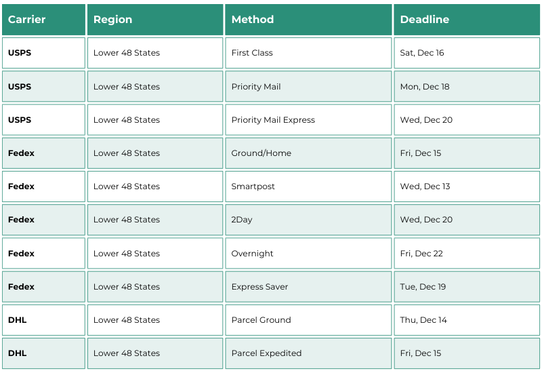Select the Priority Mail method cell
The image size is (542, 373).
tap(308, 87)
